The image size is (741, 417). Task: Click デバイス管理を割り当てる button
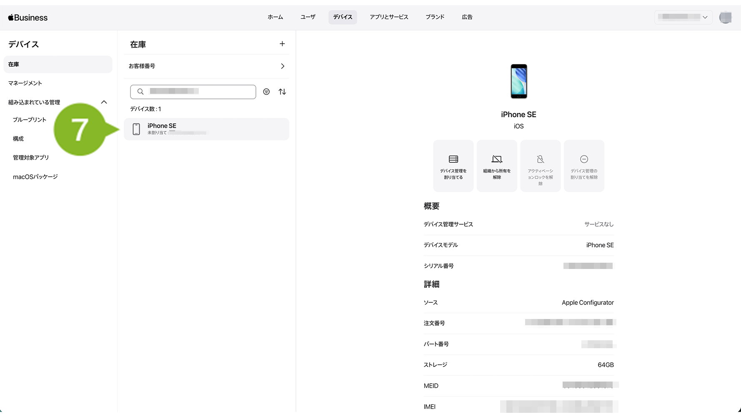[x=453, y=166]
